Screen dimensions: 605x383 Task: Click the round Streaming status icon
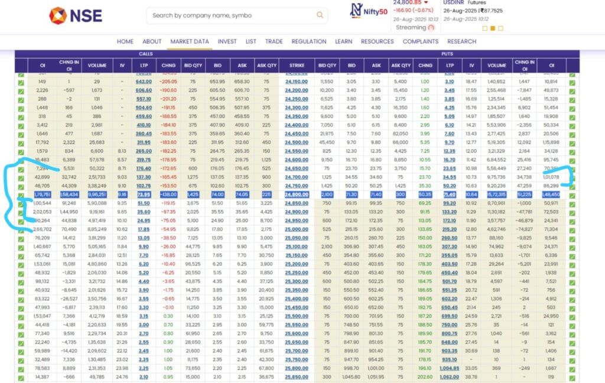click(431, 27)
